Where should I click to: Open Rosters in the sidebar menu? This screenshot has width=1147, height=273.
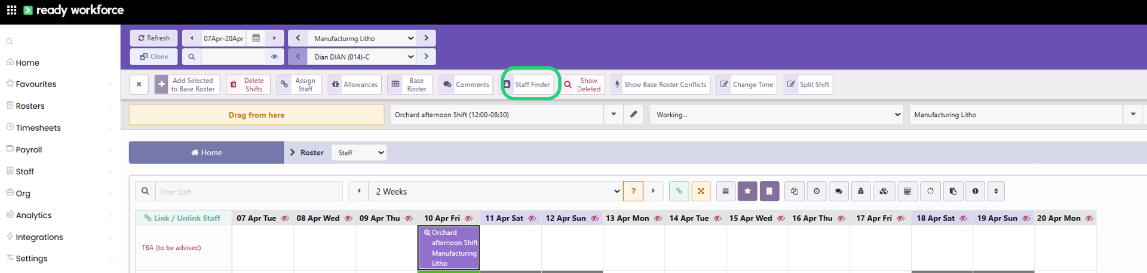pos(30,106)
